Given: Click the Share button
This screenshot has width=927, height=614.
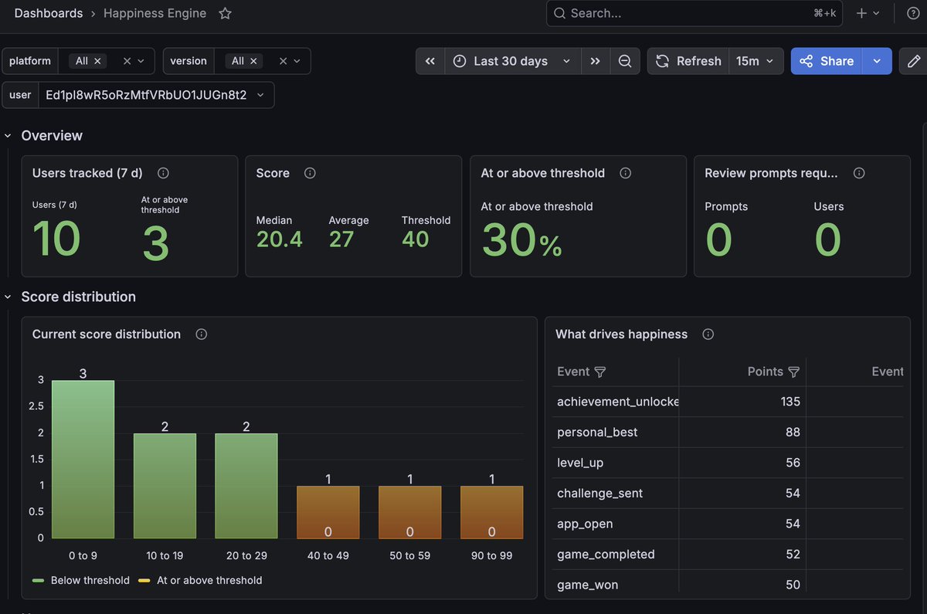Looking at the screenshot, I should click(827, 61).
